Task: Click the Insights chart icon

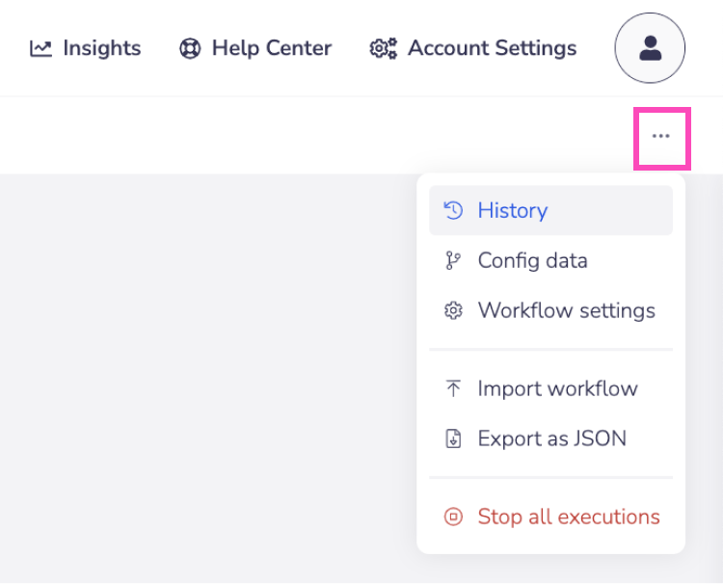Action: click(40, 48)
